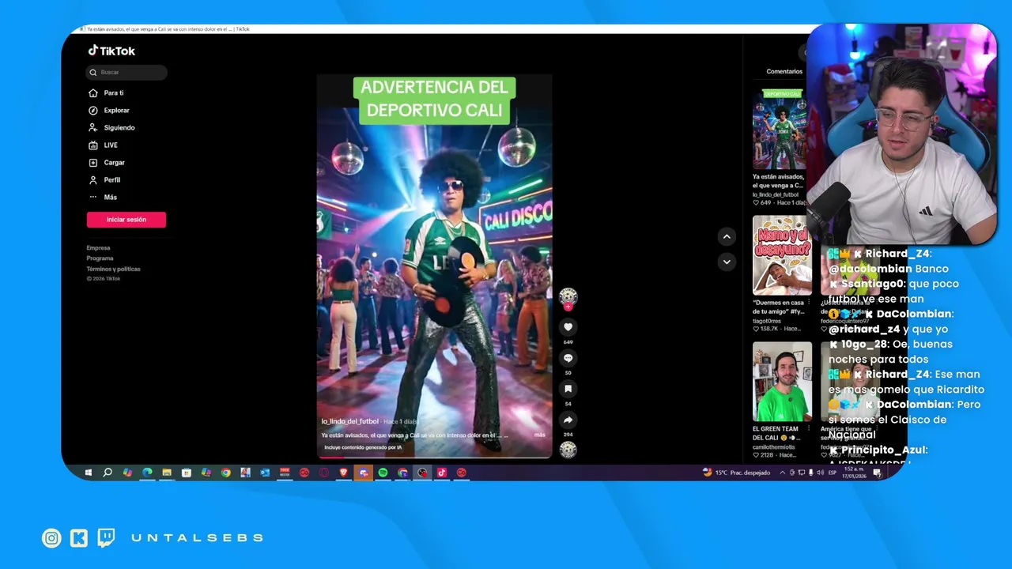Click the Windows Start button
1012x569 pixels.
click(x=89, y=473)
